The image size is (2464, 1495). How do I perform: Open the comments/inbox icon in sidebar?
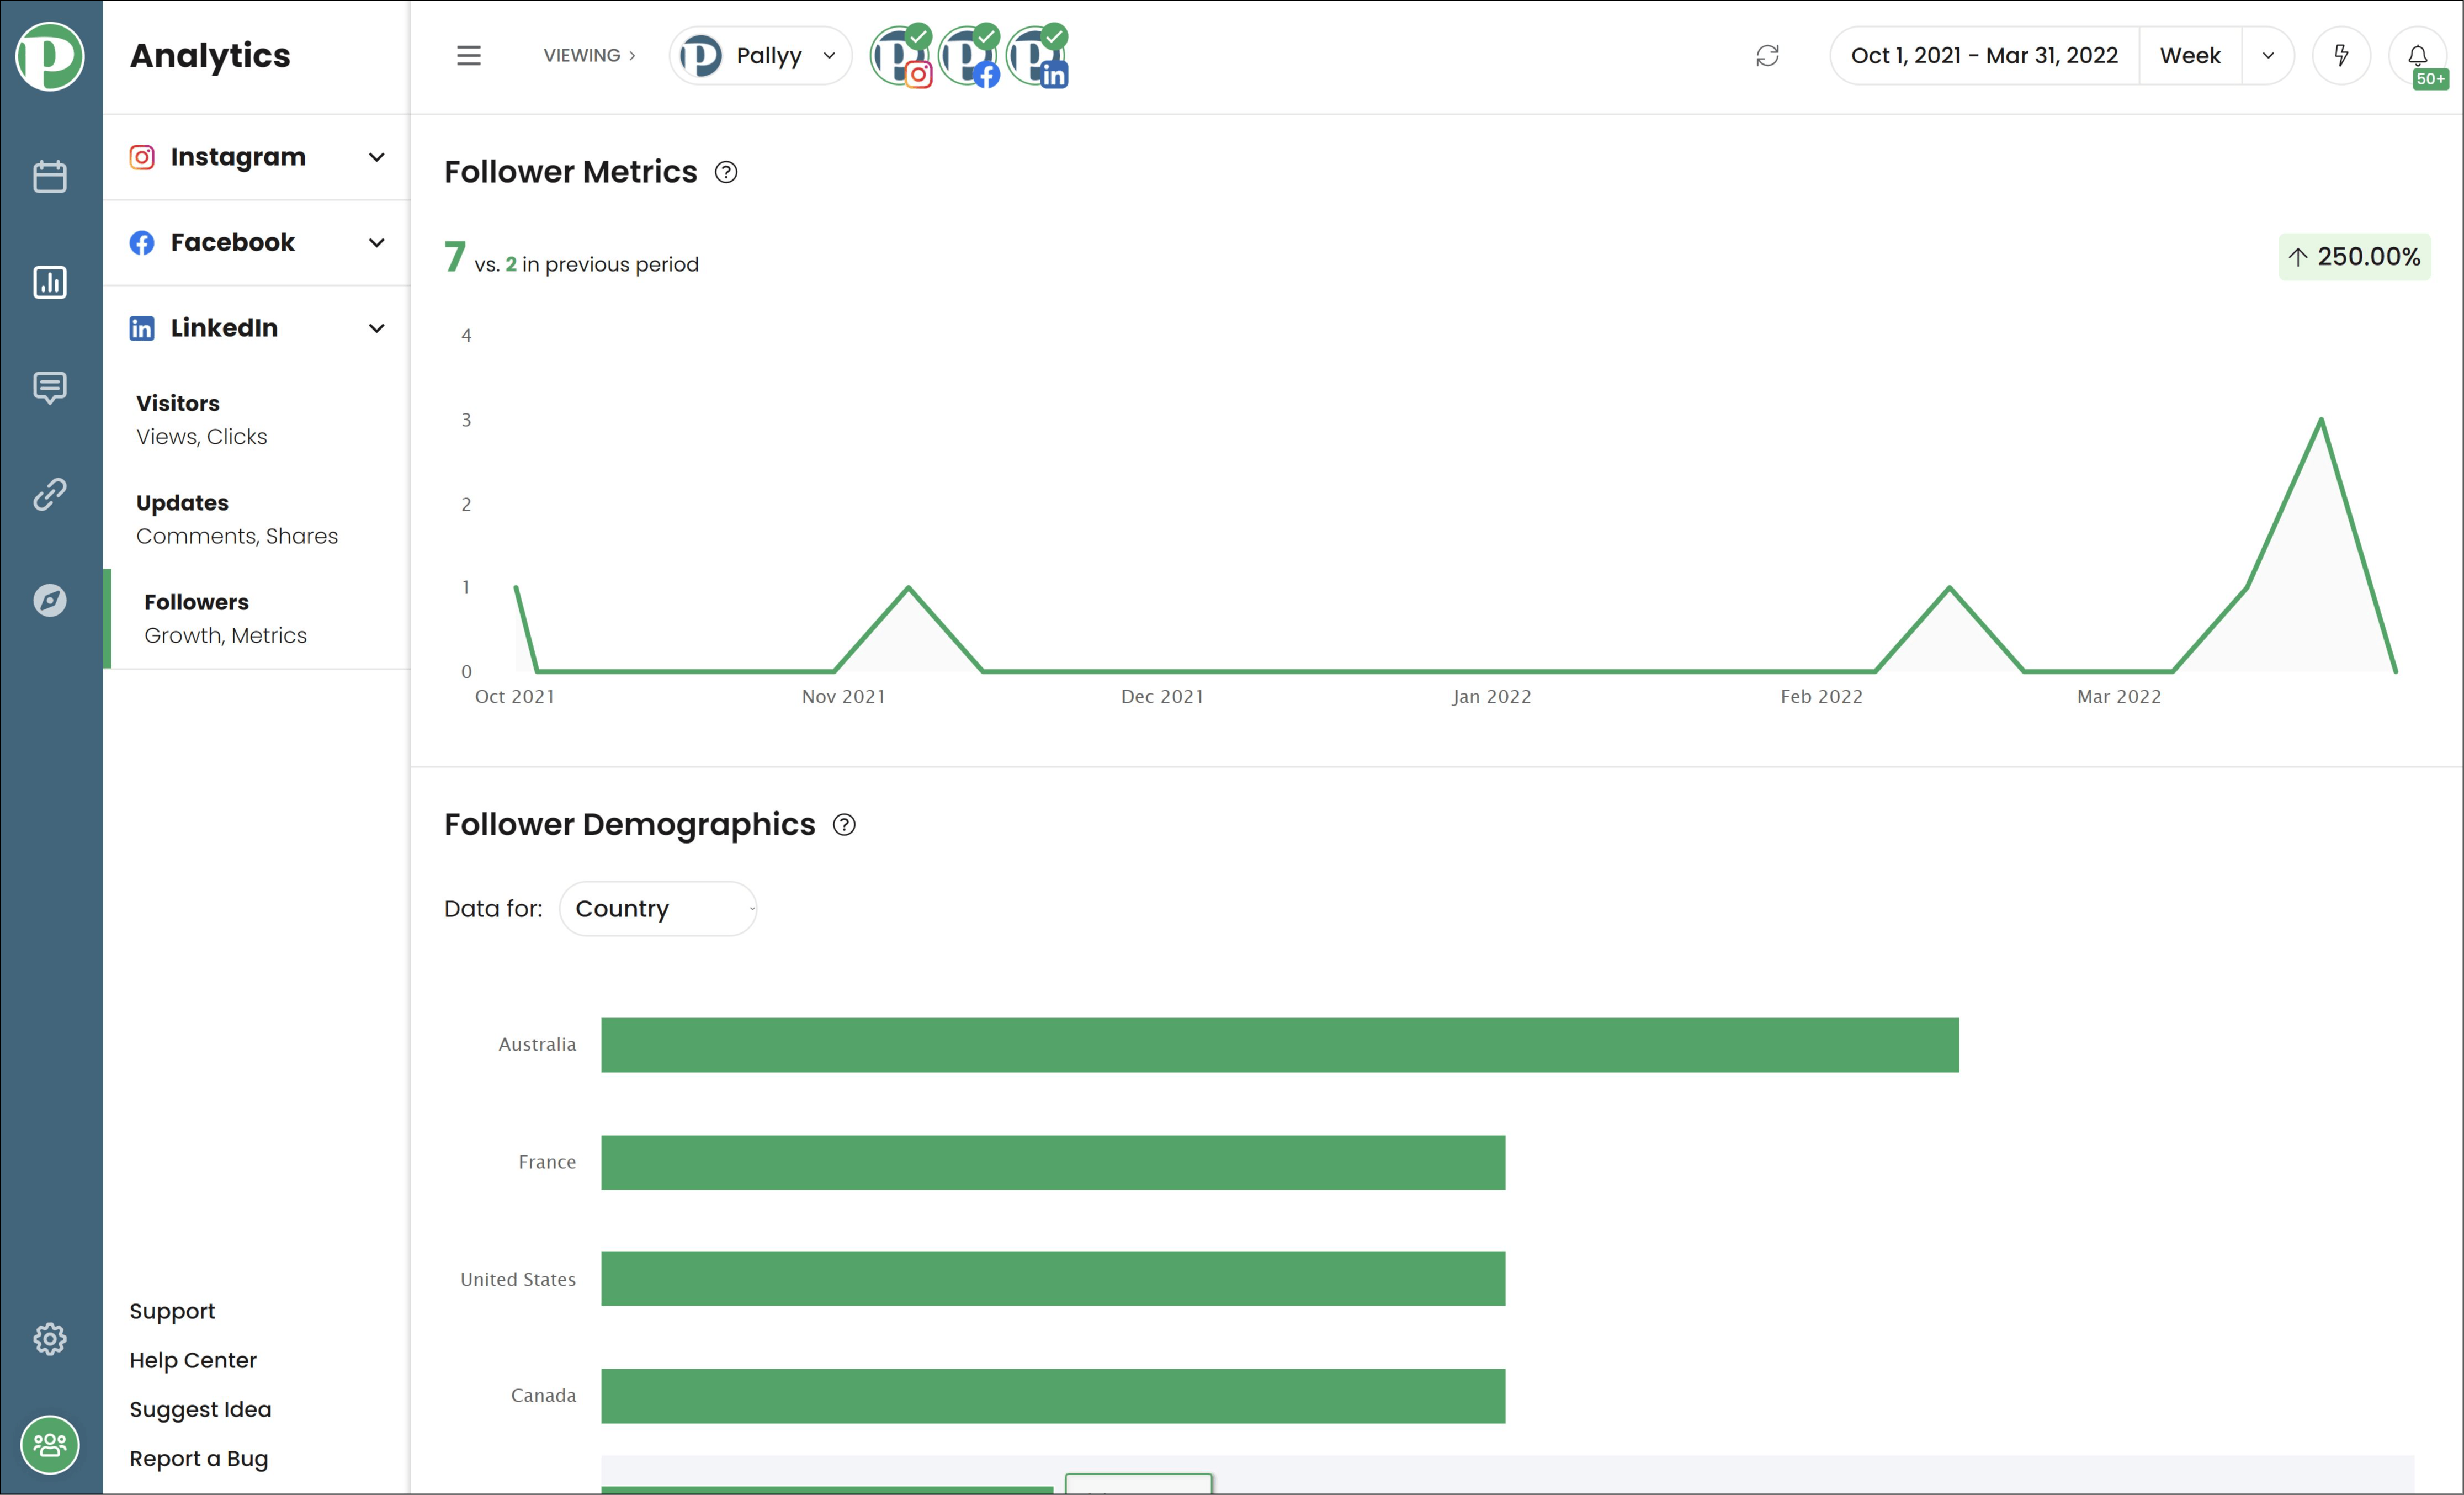(x=49, y=388)
